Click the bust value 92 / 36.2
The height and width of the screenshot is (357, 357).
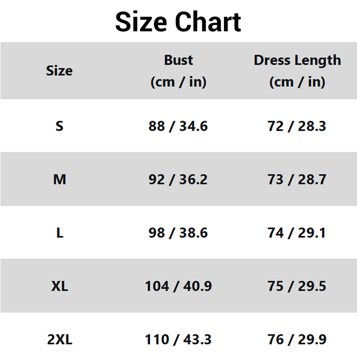(178, 179)
